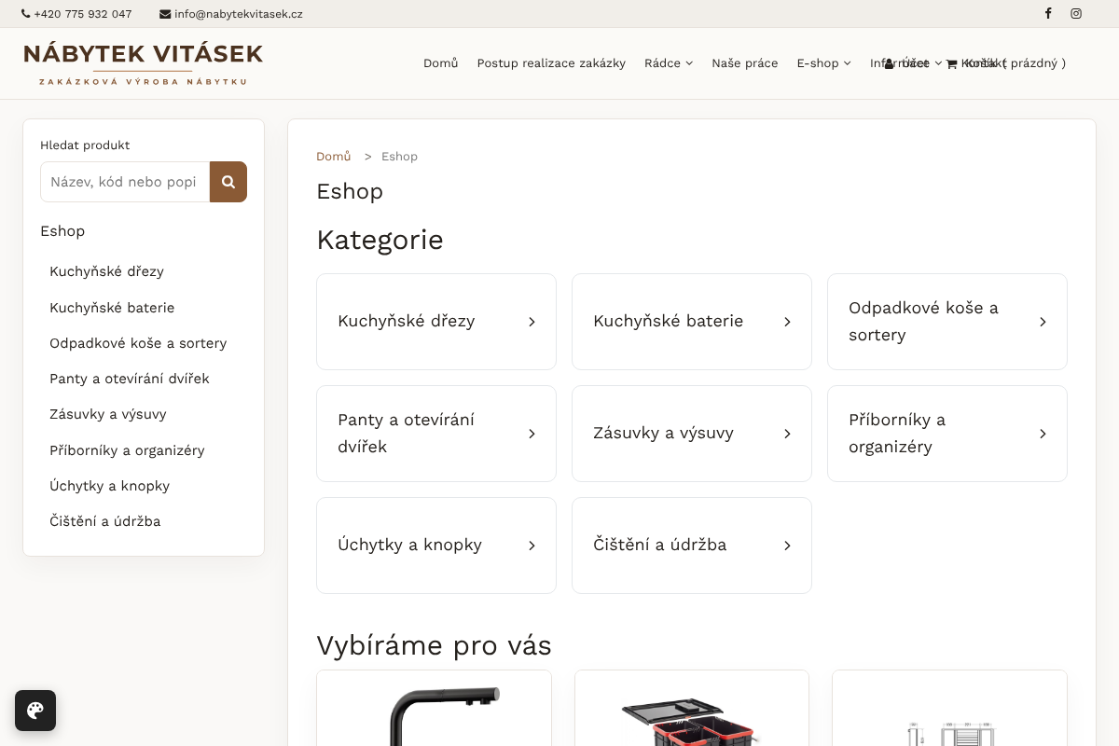Open the Zásuvky a výsuvy category card
This screenshot has width=1119, height=746.
tap(692, 434)
